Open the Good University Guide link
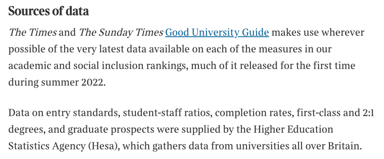 (217, 33)
